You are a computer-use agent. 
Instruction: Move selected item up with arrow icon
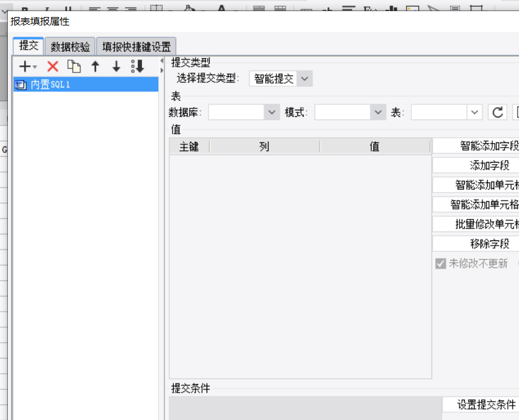(95, 67)
